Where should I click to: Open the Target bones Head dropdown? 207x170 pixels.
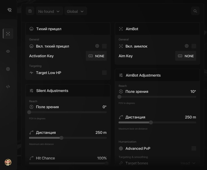point(188,163)
